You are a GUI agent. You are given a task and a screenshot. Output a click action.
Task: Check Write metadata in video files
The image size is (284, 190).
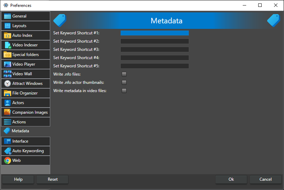click(x=124, y=91)
